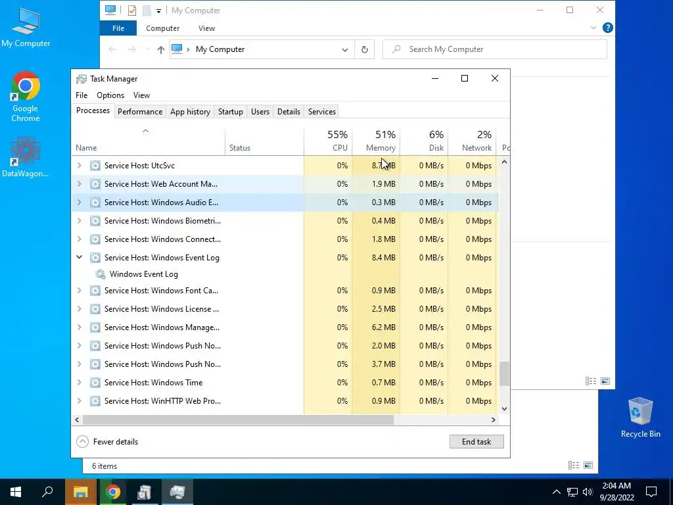Image resolution: width=673 pixels, height=505 pixels.
Task: Expand Service Host: Windows Audio Endpoint row
Action: tap(79, 203)
